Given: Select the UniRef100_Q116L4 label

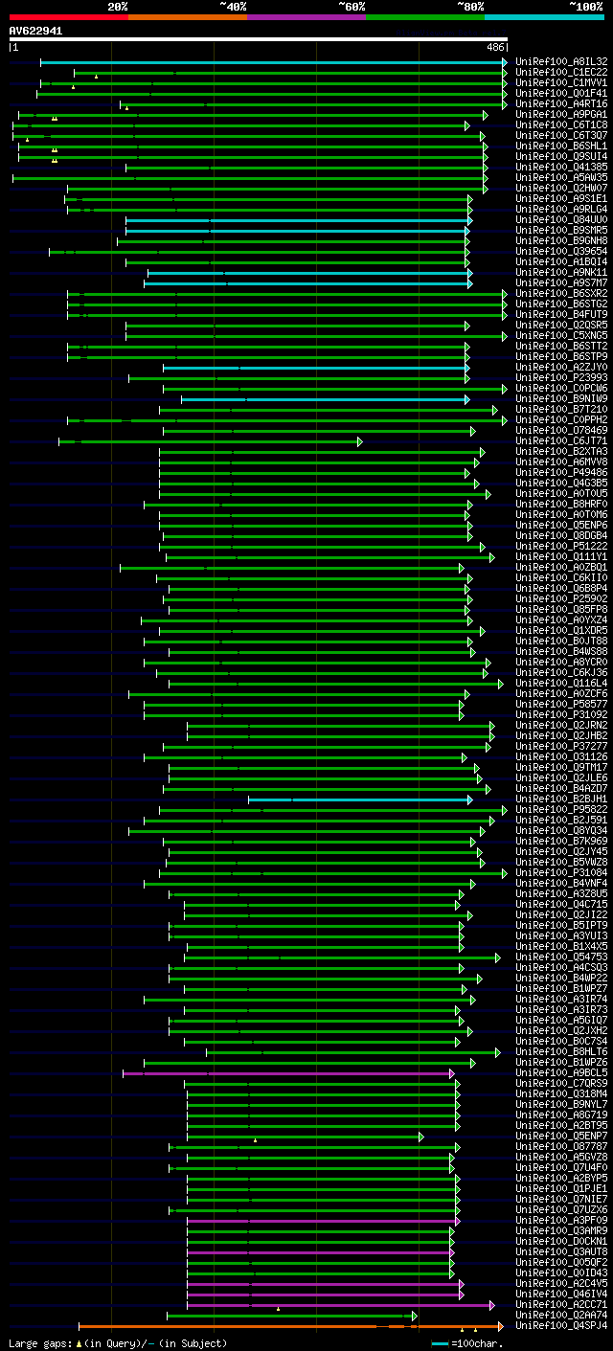Looking at the screenshot, I should coord(561,684).
